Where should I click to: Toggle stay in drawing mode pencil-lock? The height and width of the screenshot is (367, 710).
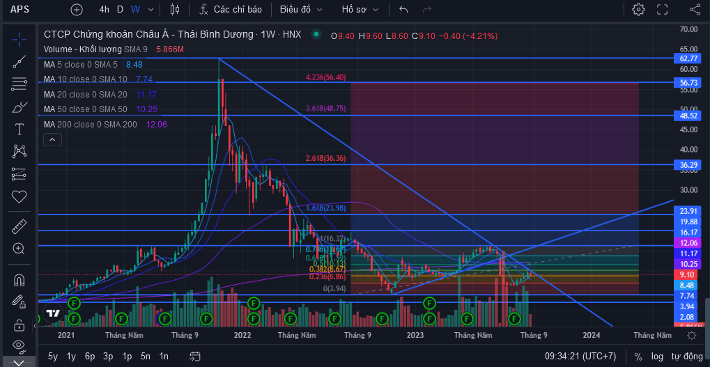19,301
